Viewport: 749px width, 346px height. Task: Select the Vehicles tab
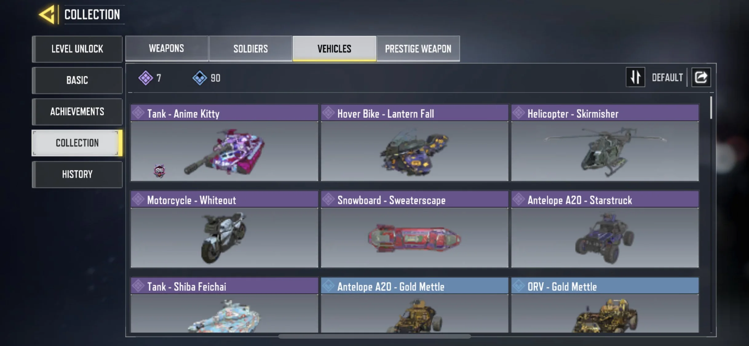334,49
